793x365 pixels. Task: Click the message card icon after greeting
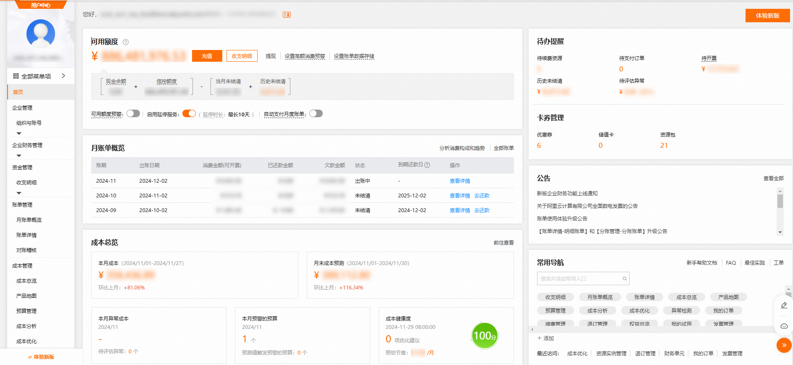[x=287, y=15]
